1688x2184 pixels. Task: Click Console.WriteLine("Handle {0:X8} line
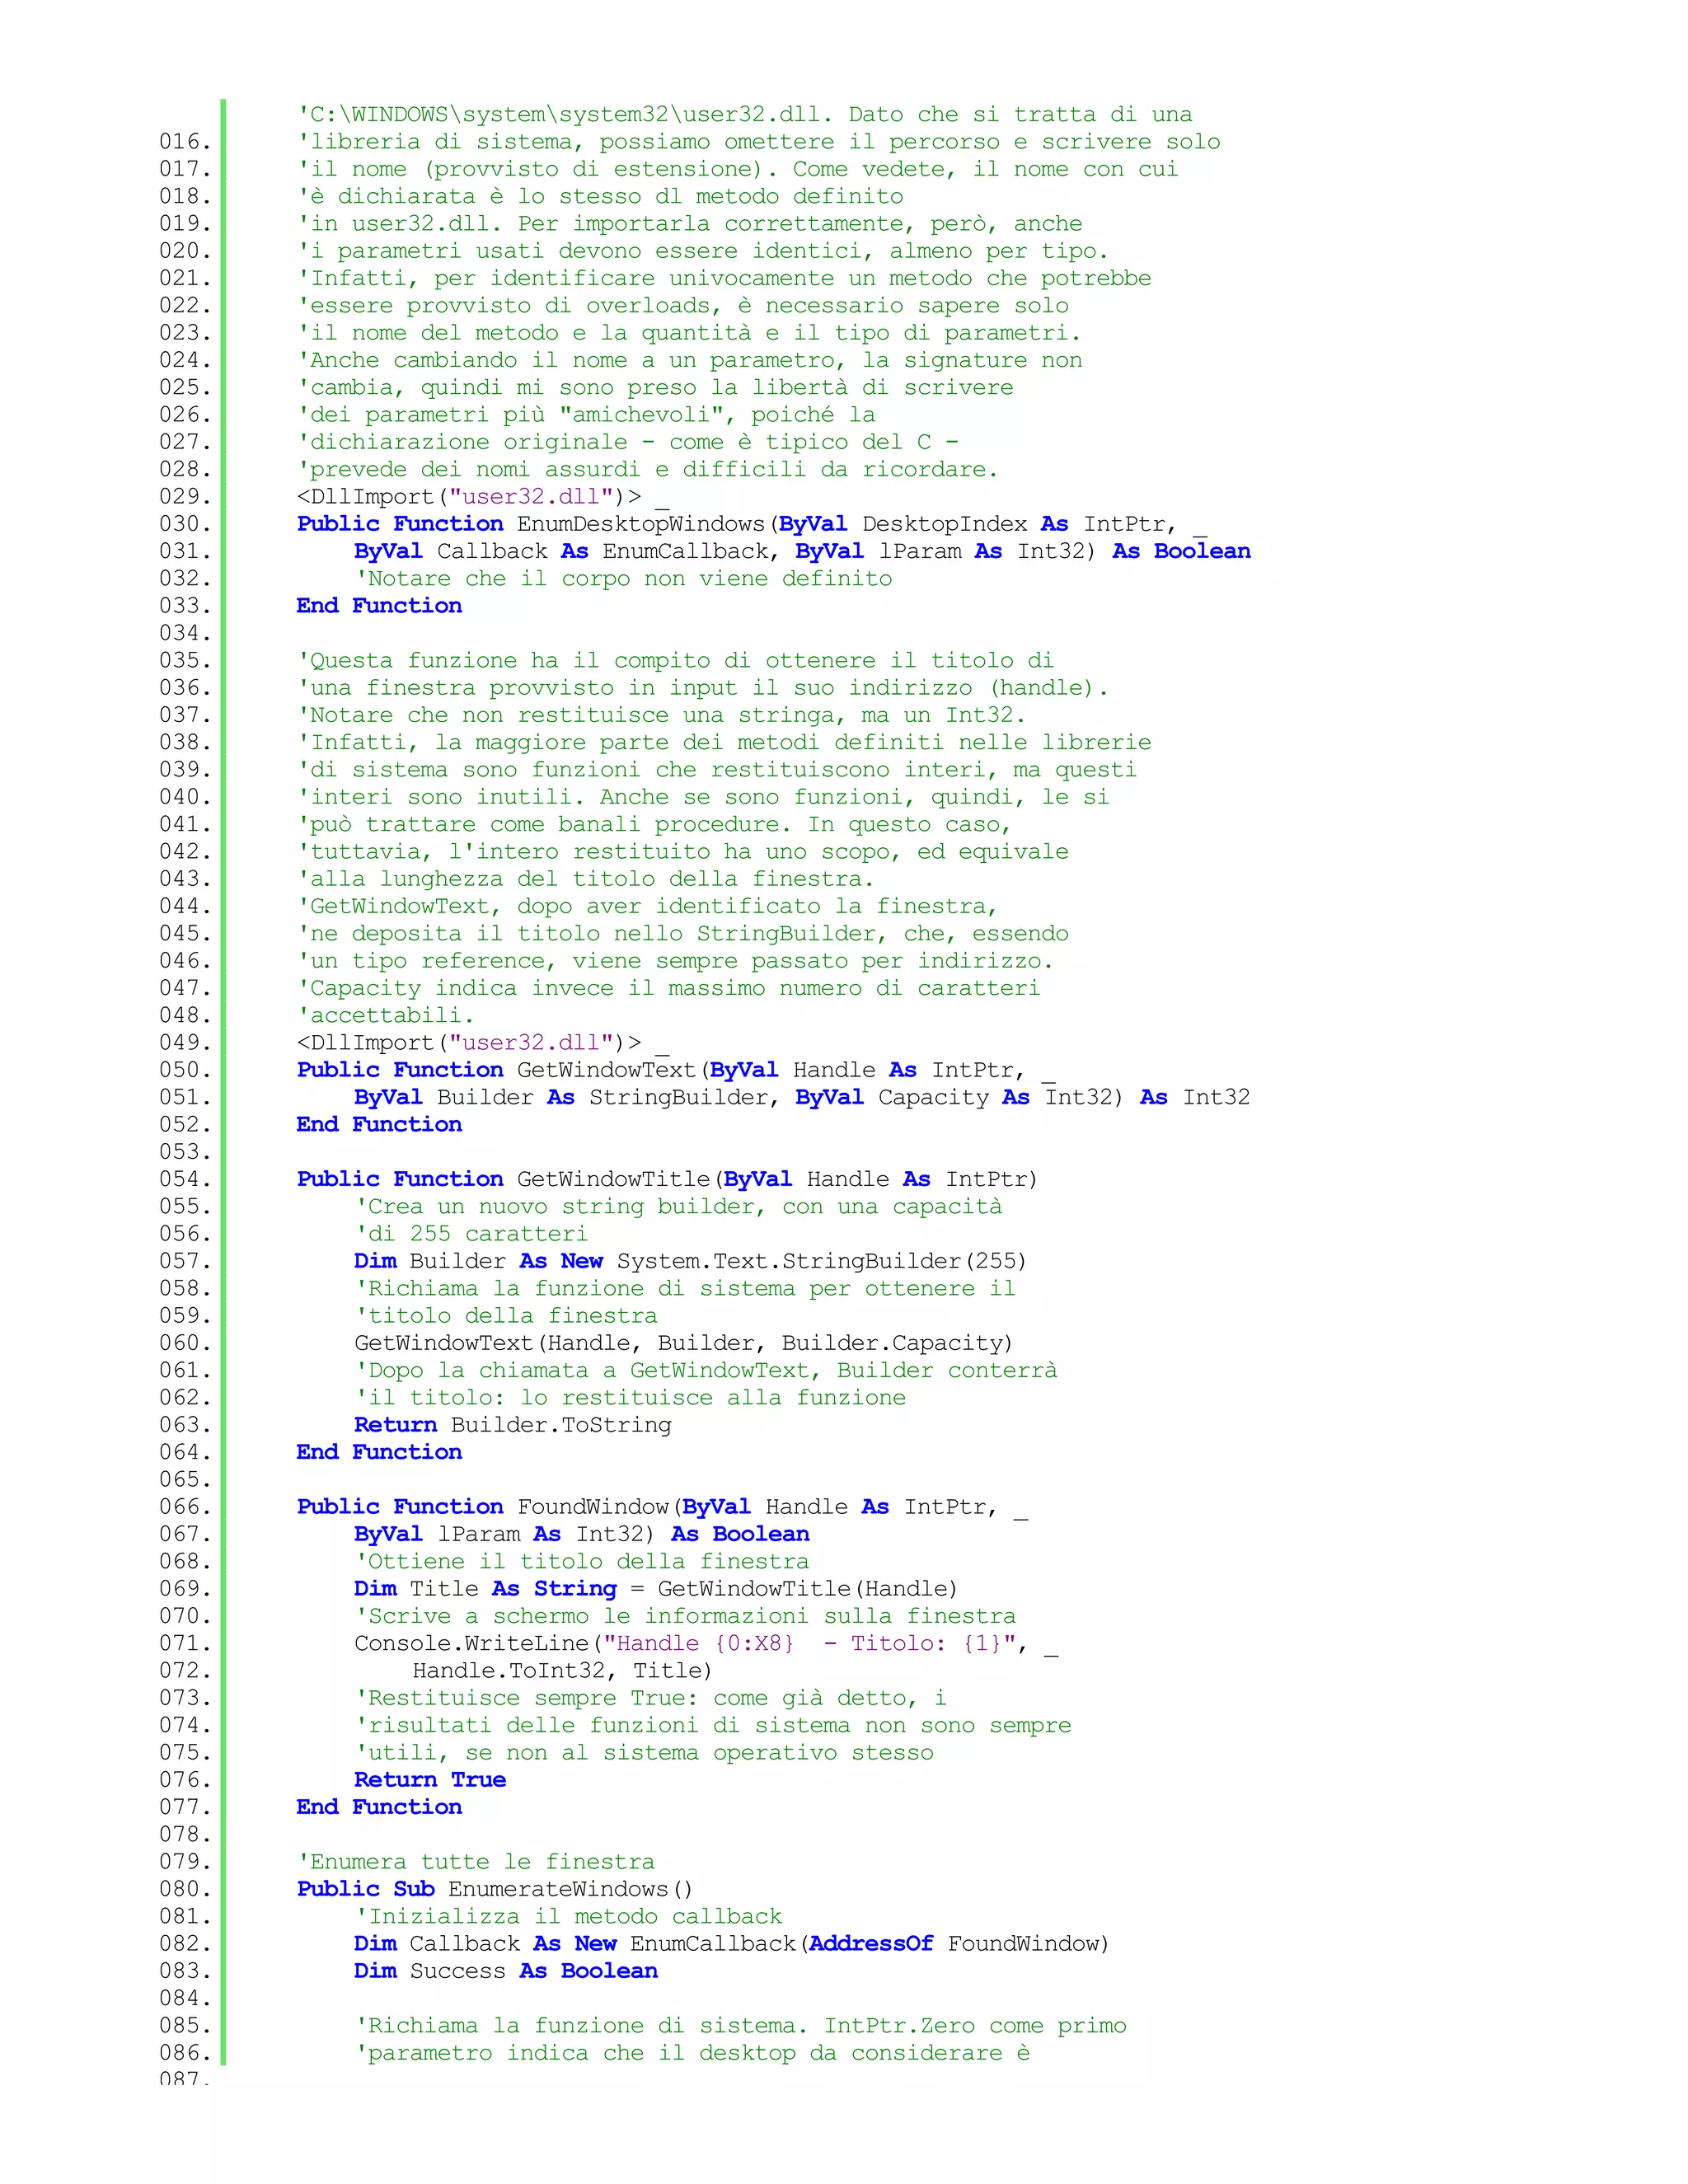[706, 1643]
